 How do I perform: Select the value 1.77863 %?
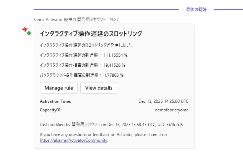(x=114, y=75)
